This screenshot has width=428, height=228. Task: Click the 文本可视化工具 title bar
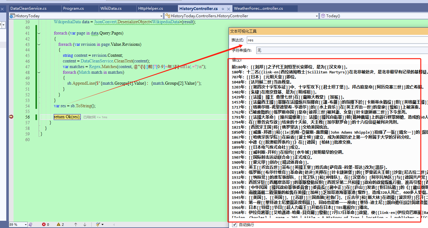[x=328, y=31]
